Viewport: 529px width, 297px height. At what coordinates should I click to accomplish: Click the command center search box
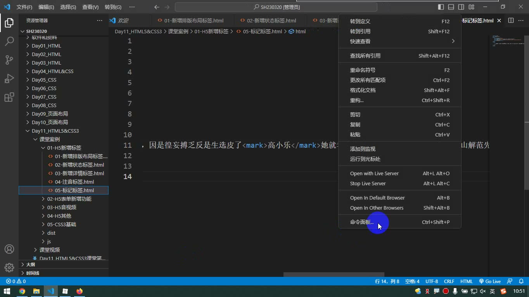(276, 7)
